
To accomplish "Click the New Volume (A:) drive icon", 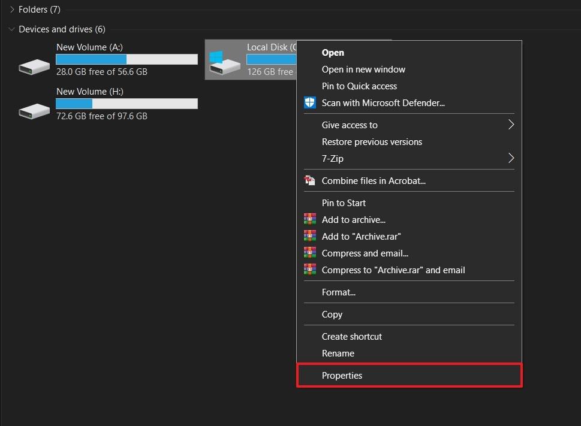I will coord(34,65).
